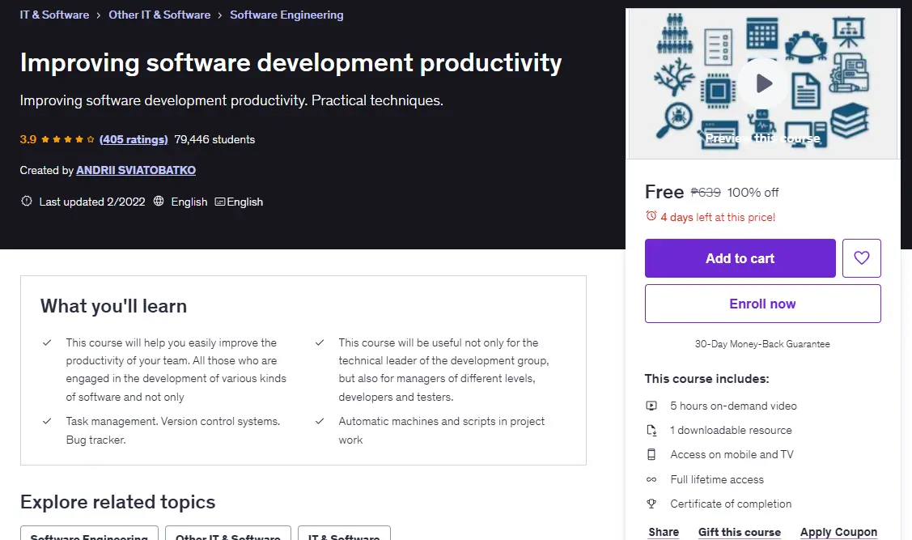Image resolution: width=912 pixels, height=540 pixels.
Task: Open Software Engineering breadcrumb link
Action: 286,15
